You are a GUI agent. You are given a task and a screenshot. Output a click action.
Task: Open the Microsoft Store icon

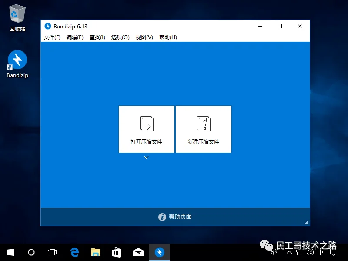click(117, 252)
